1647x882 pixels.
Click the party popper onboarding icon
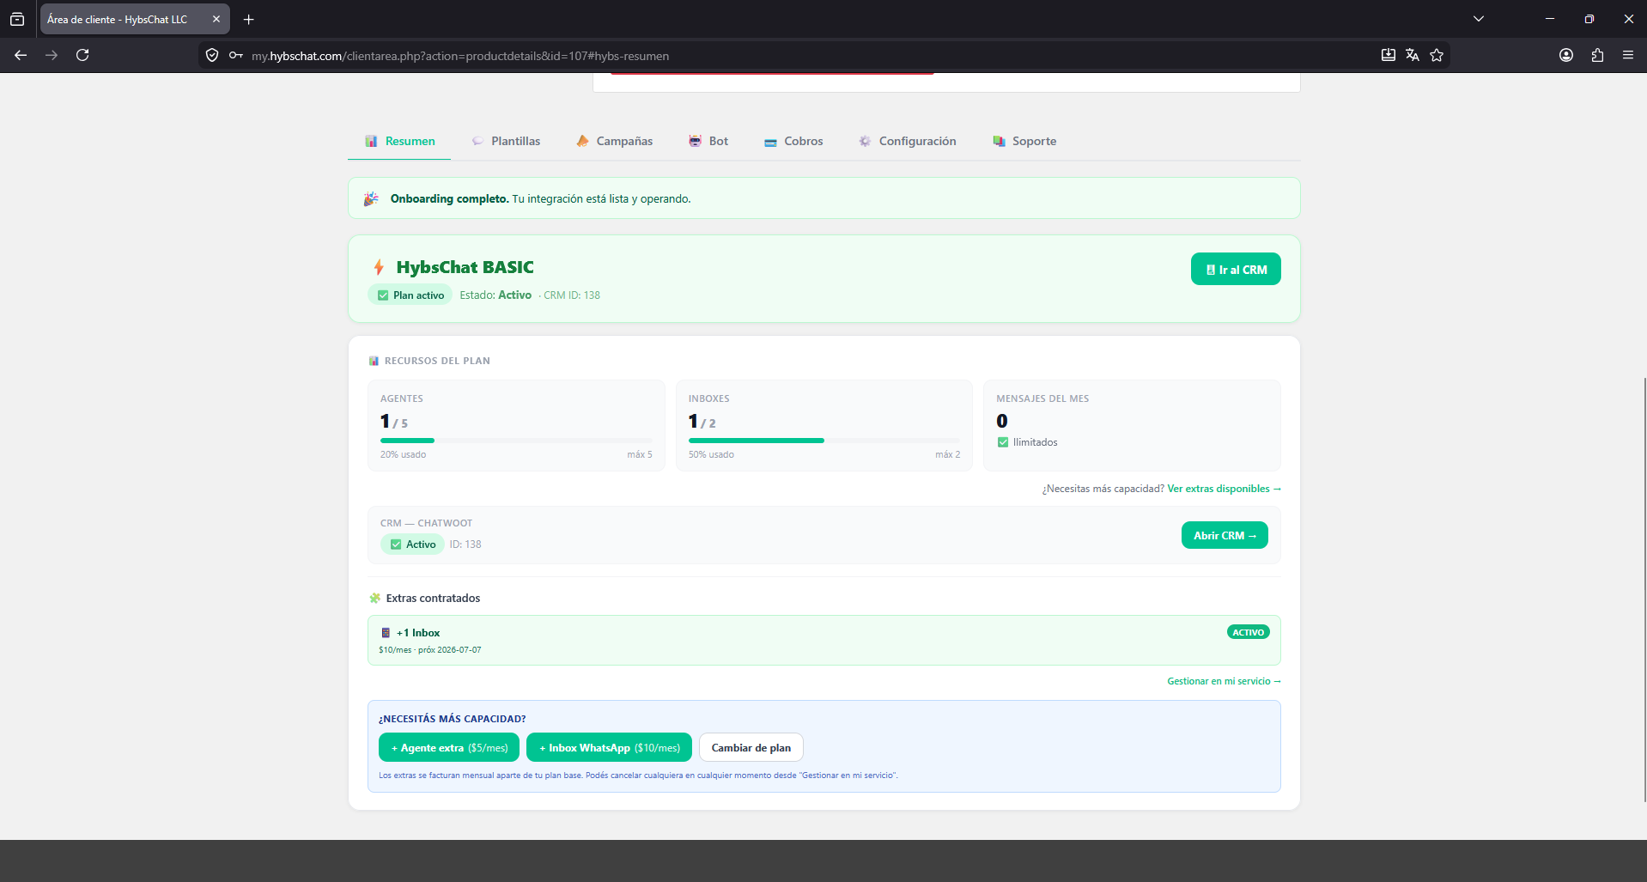tap(371, 198)
